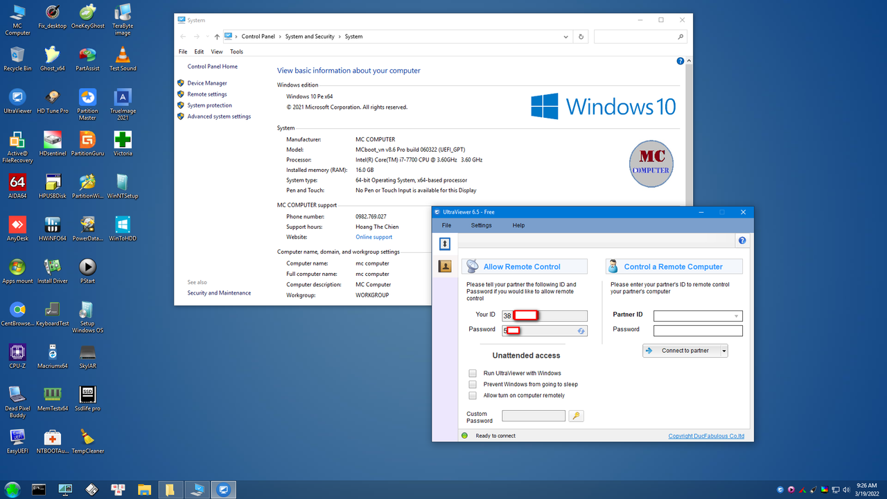Image resolution: width=887 pixels, height=499 pixels.
Task: Select the EasyUEFI desktop icon
Action: pos(17,441)
